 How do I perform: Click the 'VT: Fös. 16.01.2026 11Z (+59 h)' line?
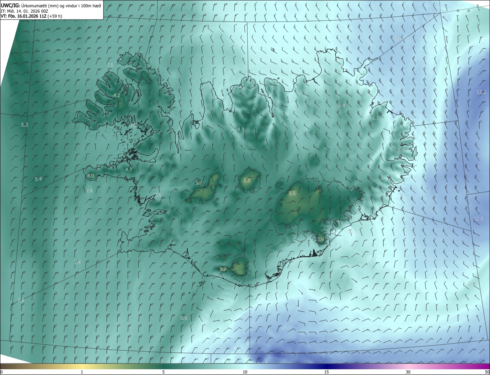pyautogui.click(x=31, y=16)
